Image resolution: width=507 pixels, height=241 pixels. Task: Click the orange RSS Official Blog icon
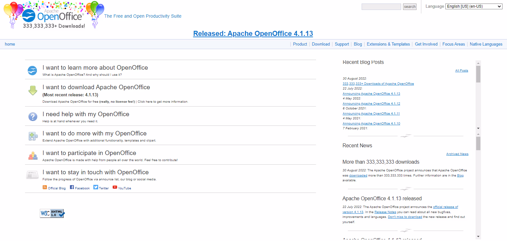pos(45,187)
